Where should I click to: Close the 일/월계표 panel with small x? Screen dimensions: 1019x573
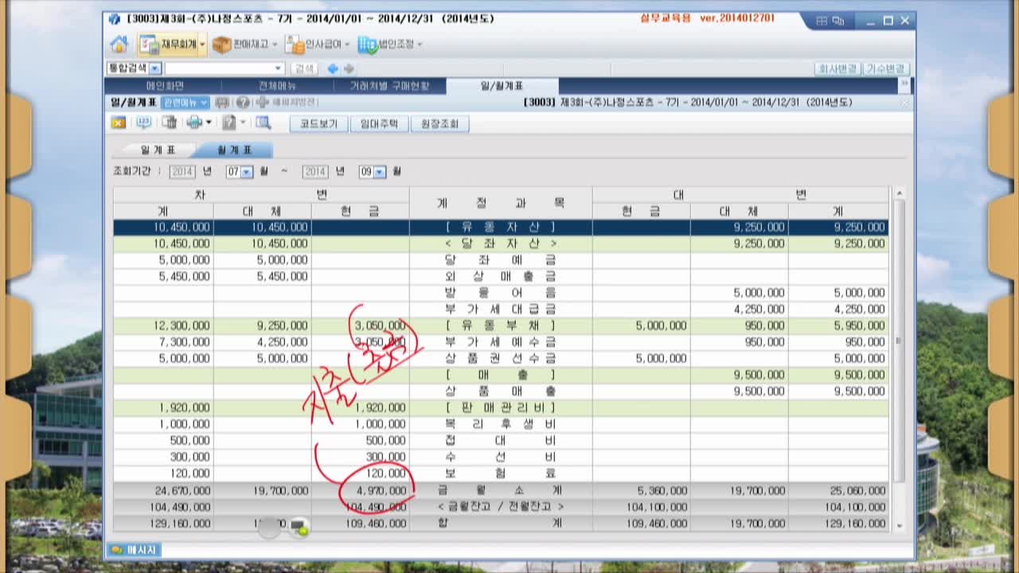pos(904,103)
